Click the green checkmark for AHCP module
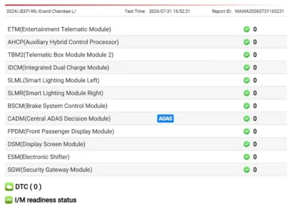The width and height of the screenshot is (292, 219). [x=246, y=42]
